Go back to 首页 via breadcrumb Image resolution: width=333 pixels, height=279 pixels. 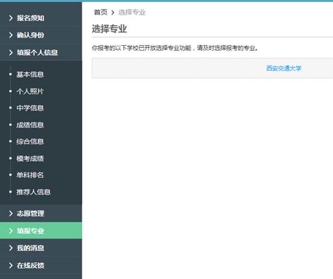tap(100, 12)
